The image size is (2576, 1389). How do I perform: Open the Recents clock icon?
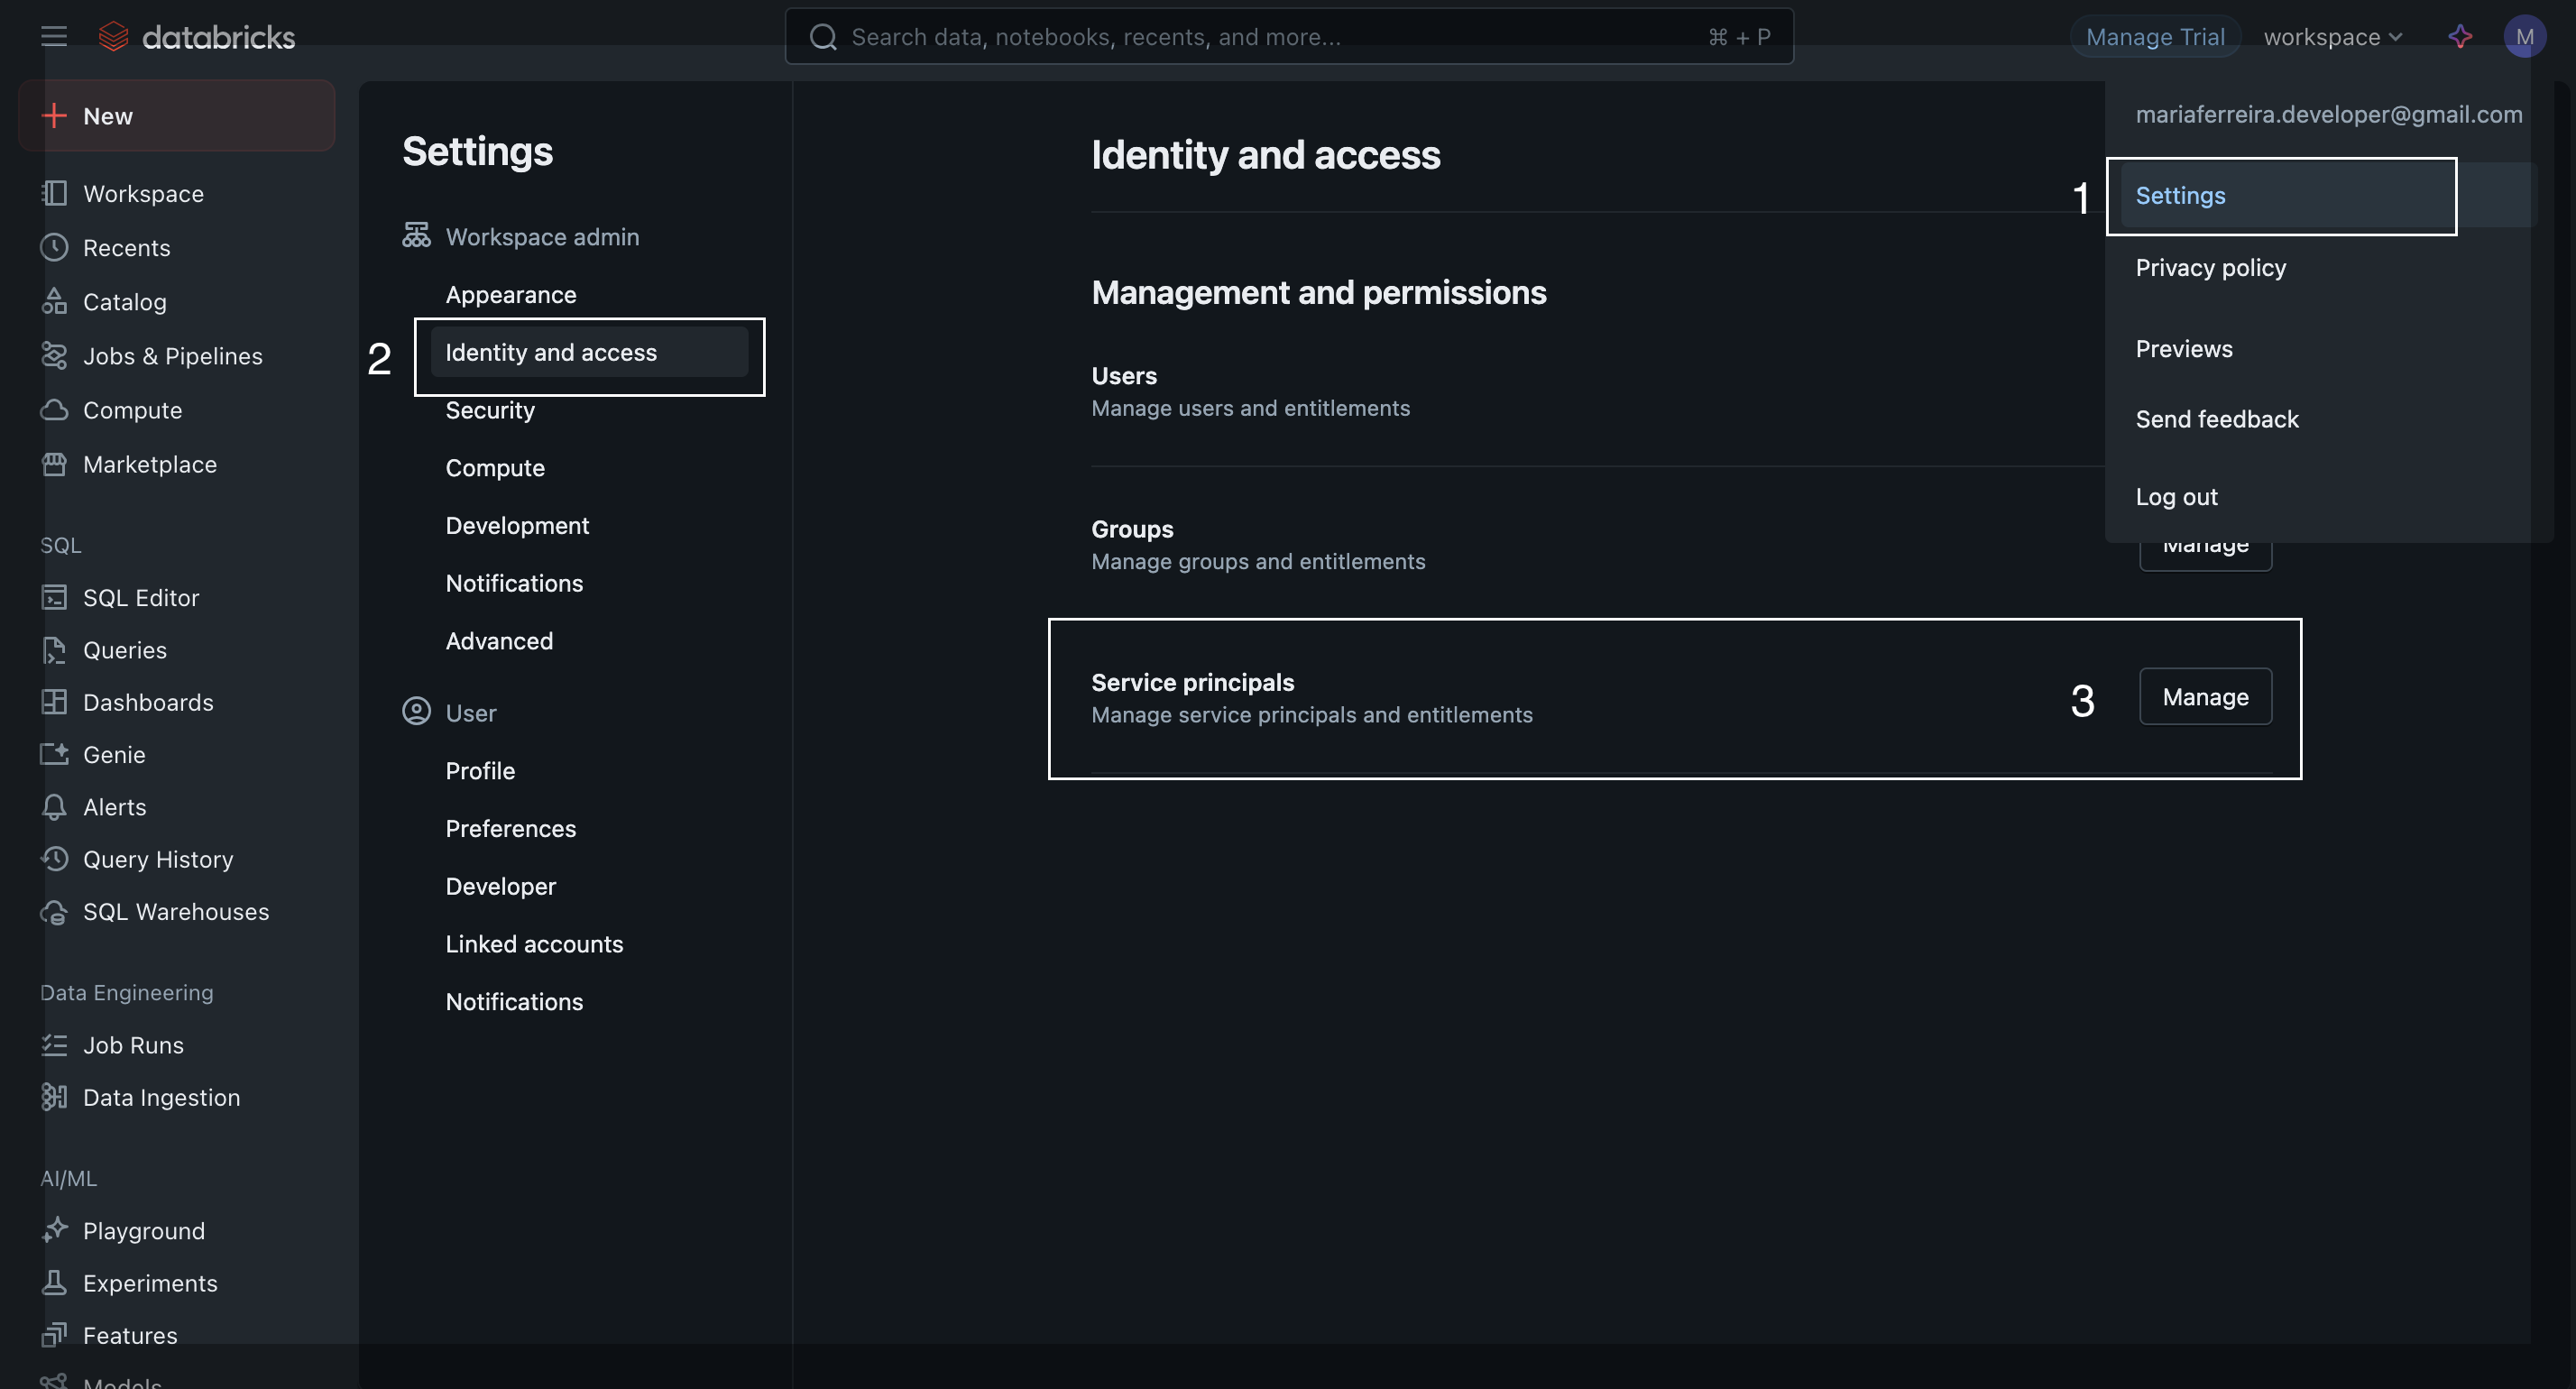tap(54, 247)
